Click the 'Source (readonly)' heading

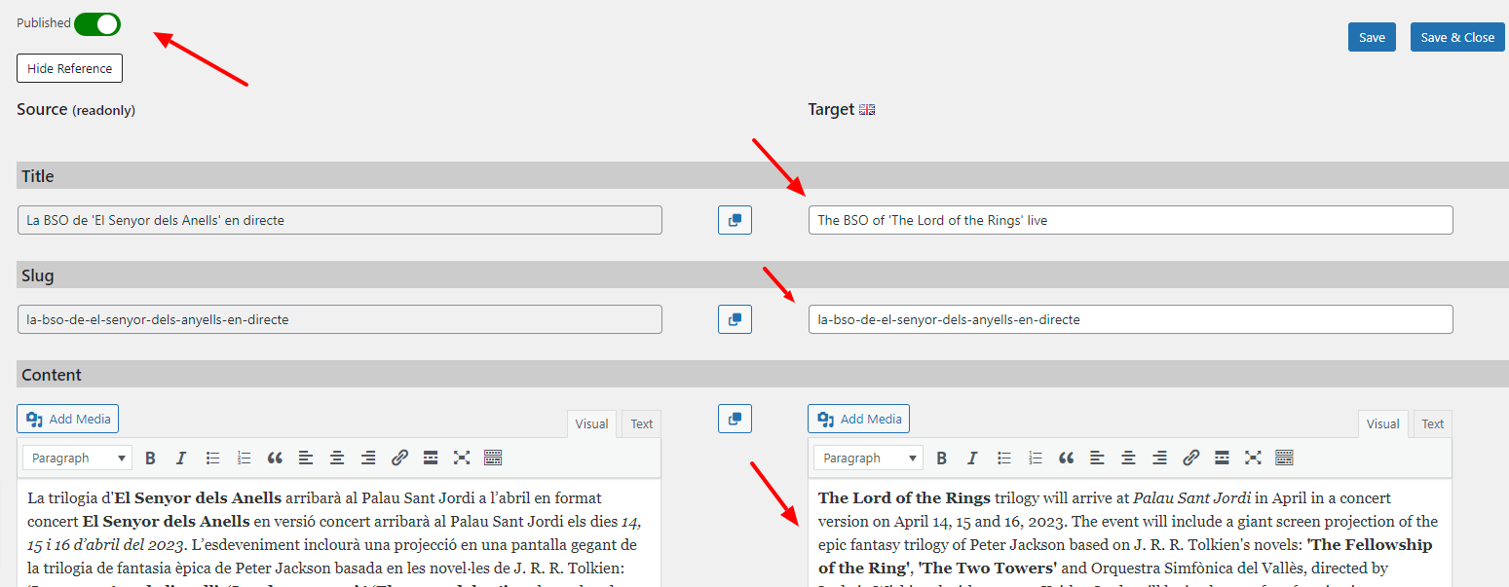pos(76,110)
